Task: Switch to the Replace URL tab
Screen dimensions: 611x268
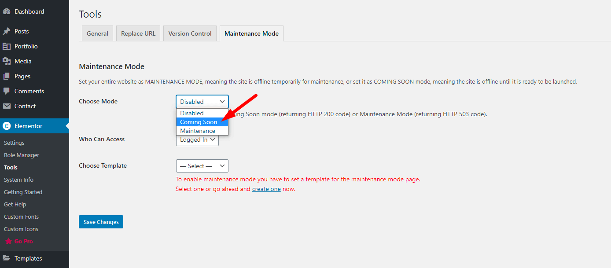Action: pos(138,33)
